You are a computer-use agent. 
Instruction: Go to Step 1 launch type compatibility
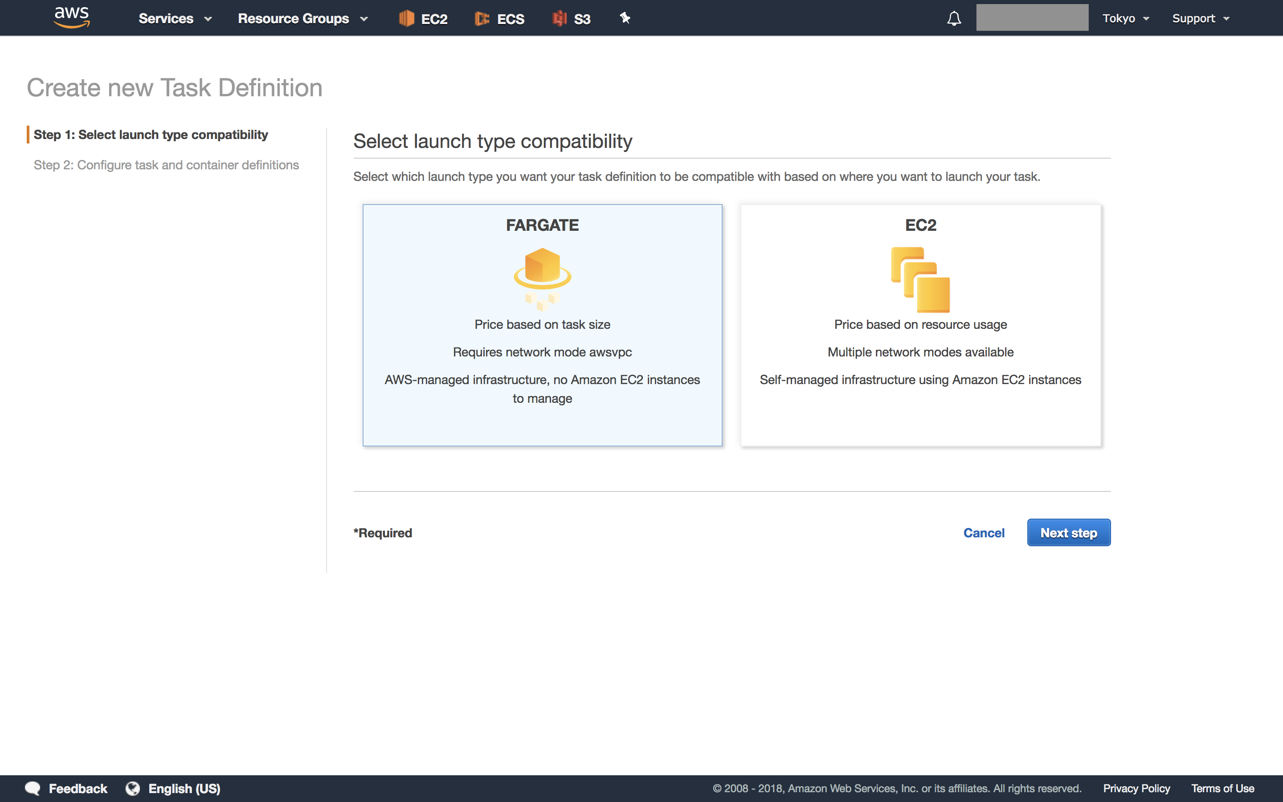151,135
